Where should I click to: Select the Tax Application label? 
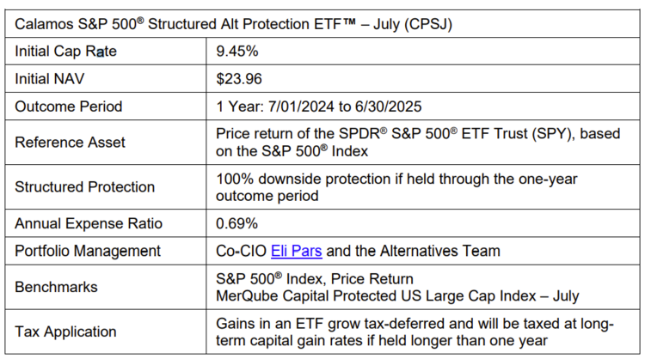tap(64, 332)
